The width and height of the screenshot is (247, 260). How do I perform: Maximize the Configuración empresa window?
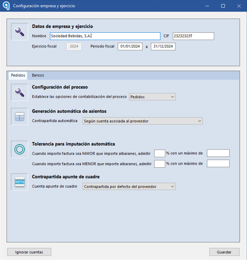223,6
